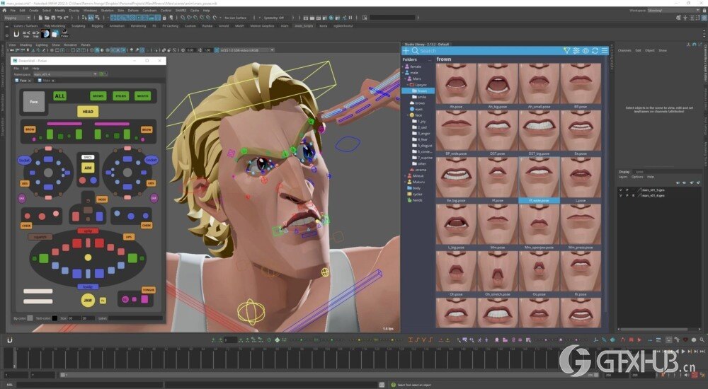The height and width of the screenshot is (389, 708).
Task: Click the moon image shelf icon
Action: coord(45,34)
